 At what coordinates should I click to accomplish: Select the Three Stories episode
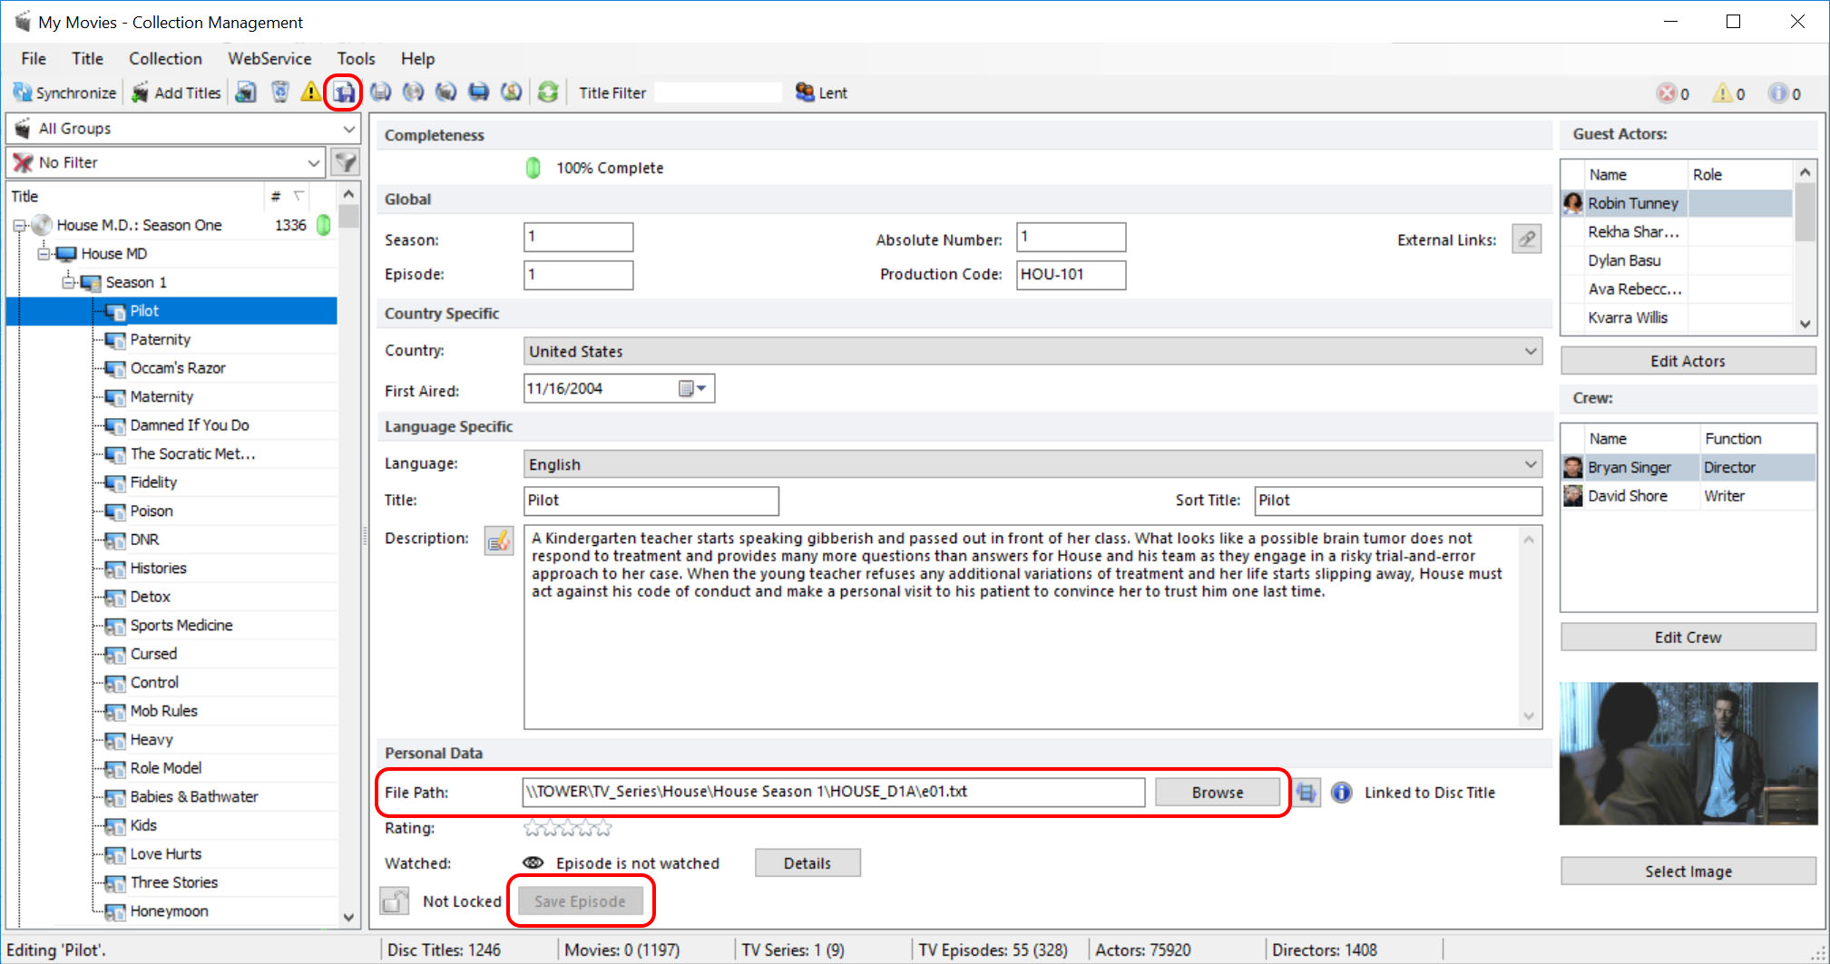pos(174,882)
